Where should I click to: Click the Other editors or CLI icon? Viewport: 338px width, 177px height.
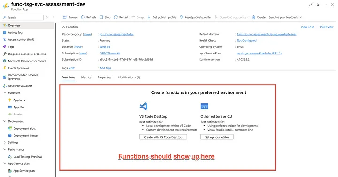click(205, 107)
